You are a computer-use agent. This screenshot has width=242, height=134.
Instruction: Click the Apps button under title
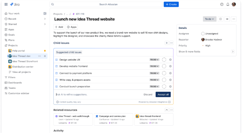(72, 27)
